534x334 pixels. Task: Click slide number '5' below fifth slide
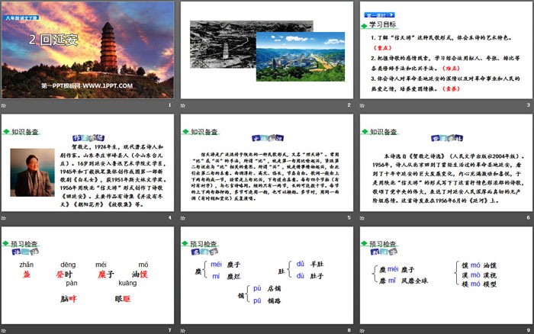pyautogui.click(x=349, y=217)
